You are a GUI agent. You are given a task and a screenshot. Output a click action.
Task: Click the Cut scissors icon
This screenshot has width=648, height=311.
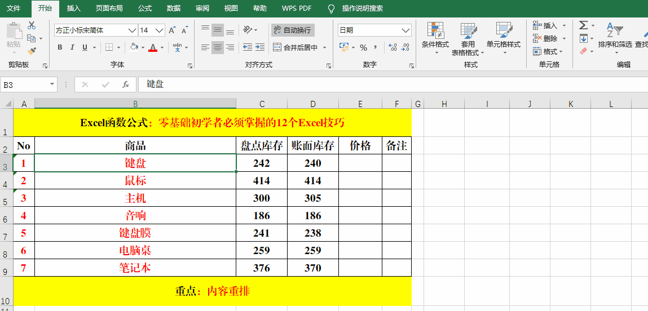click(x=31, y=25)
